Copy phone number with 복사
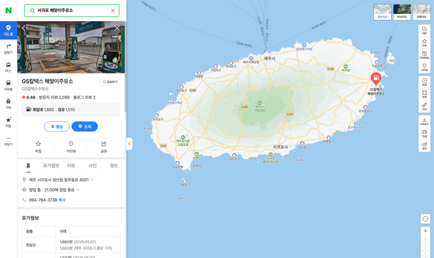Screen dimensions: 434x258 coord(62,200)
